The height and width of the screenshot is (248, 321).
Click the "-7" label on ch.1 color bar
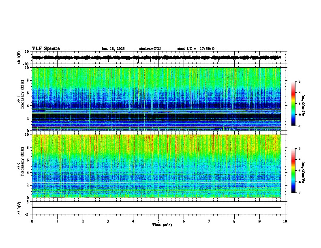[x=299, y=126]
